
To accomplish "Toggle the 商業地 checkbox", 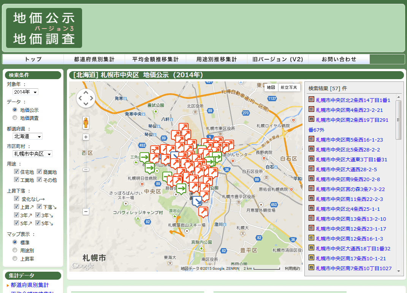I will [x=40, y=172].
